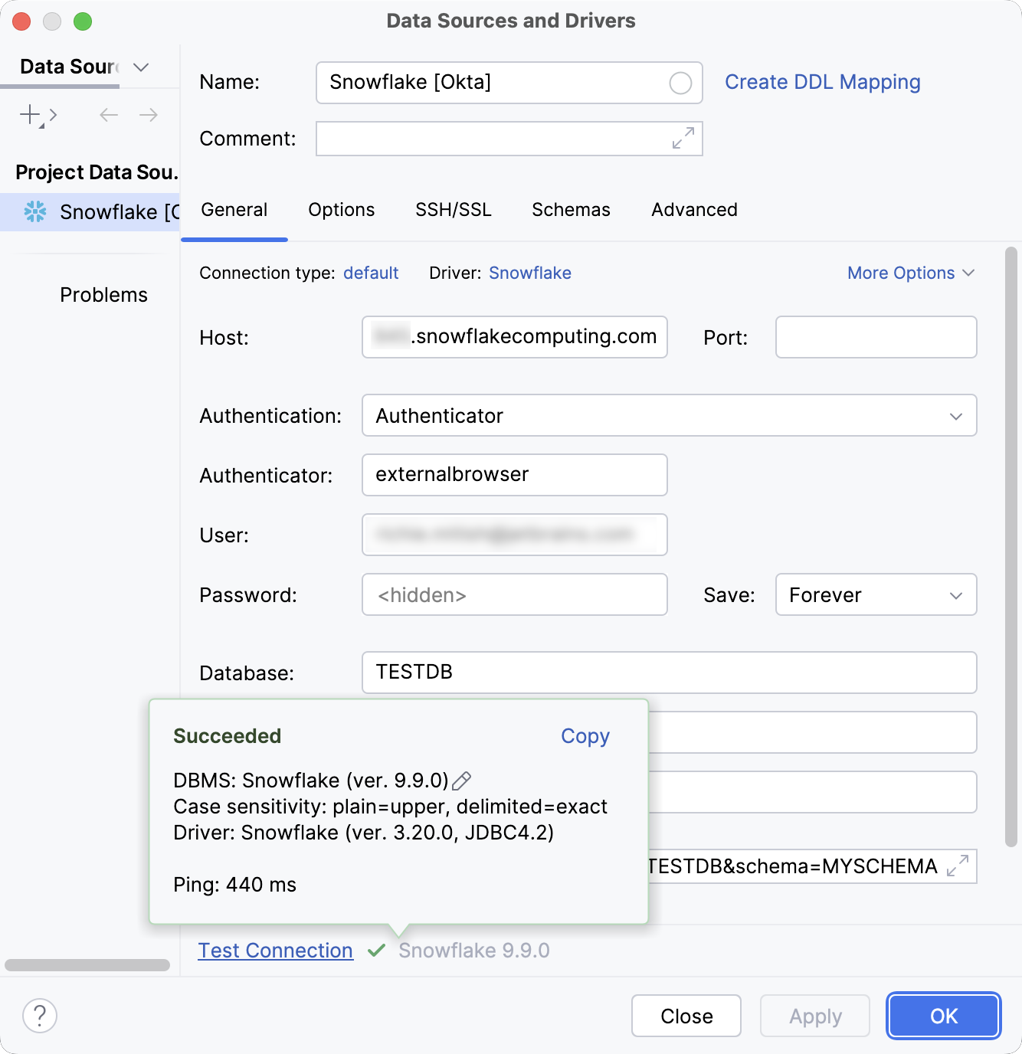Click inside the Host input field
Screen dimensions: 1022x1054
[x=514, y=337]
